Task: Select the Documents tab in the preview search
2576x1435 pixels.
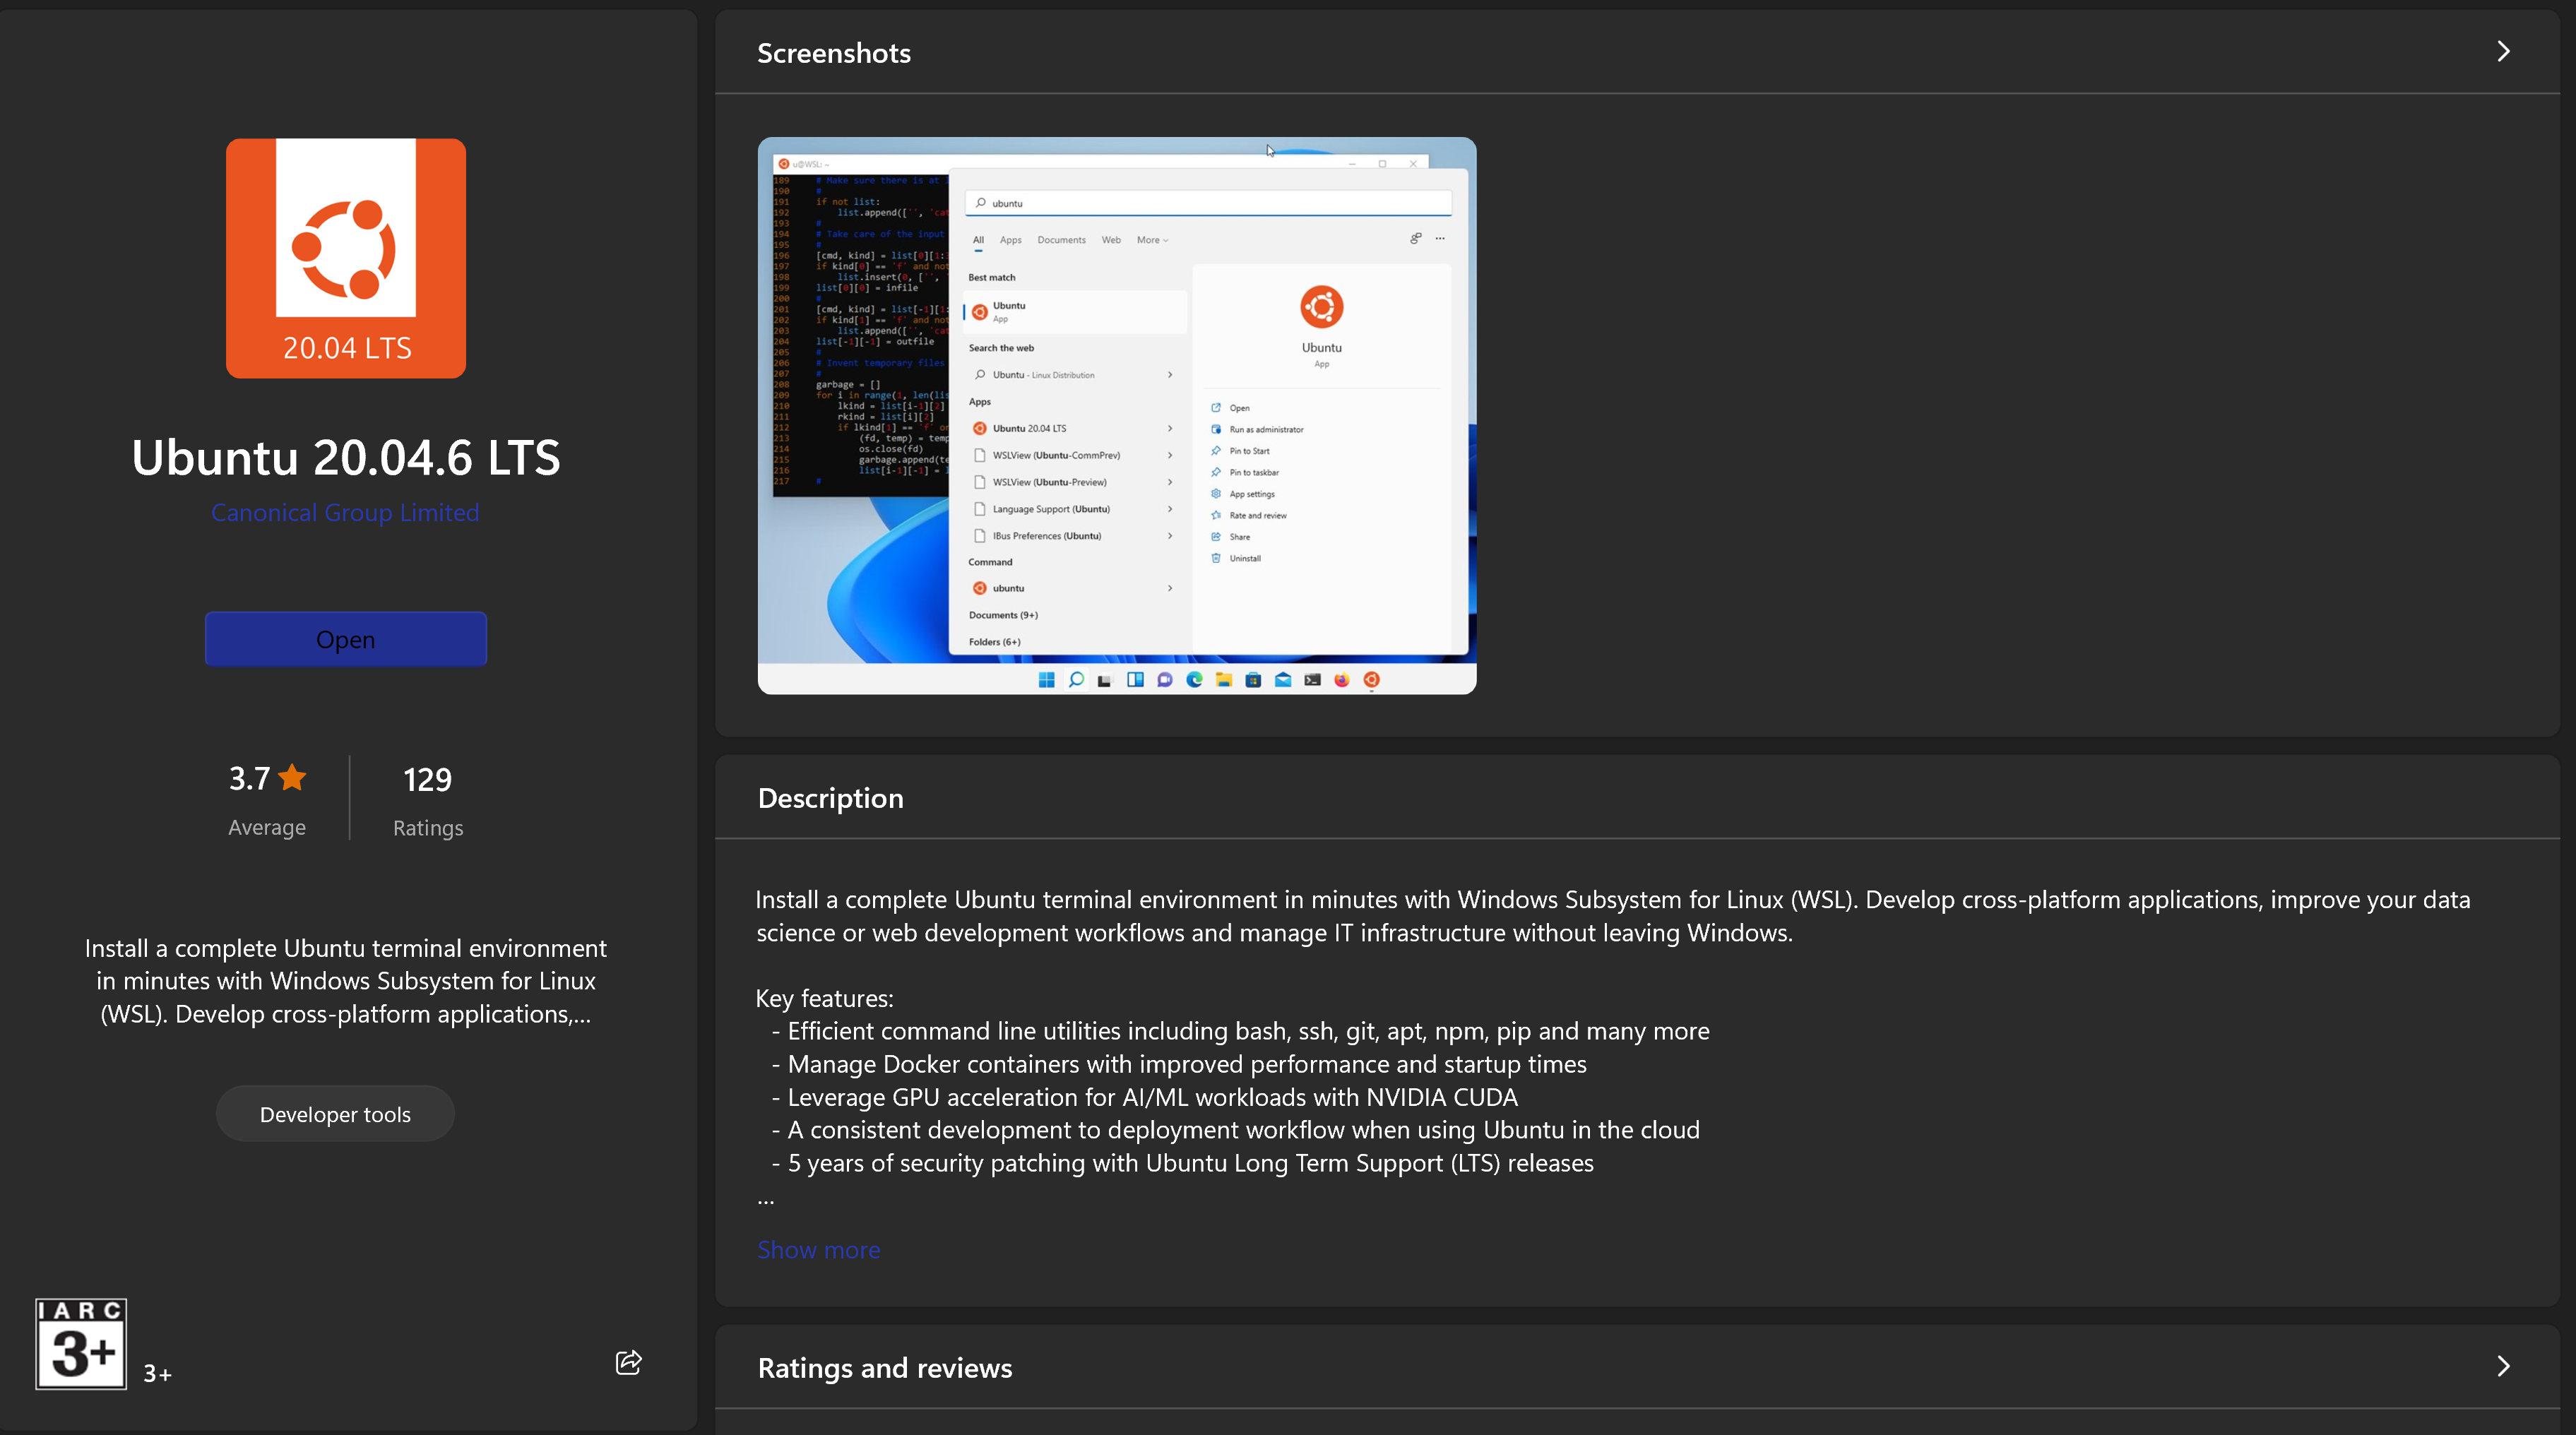Action: [x=1061, y=240]
